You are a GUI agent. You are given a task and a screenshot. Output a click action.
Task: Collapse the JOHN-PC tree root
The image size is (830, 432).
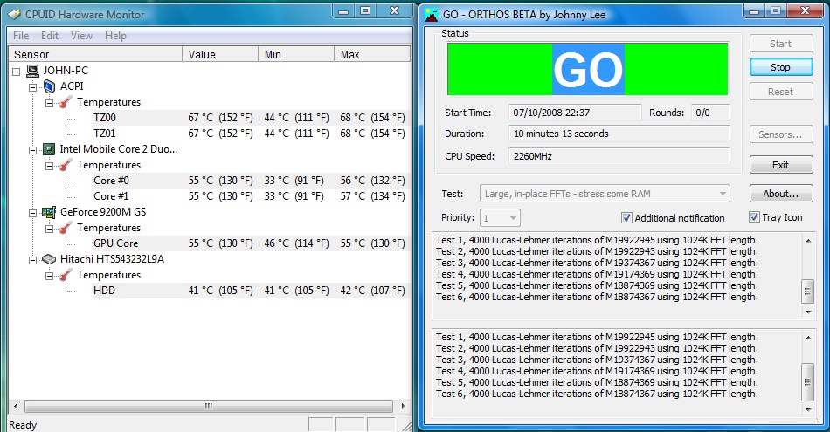pos(17,72)
